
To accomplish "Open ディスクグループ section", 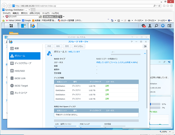I will coord(24,63).
